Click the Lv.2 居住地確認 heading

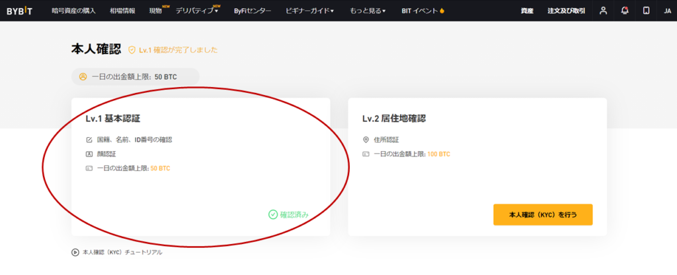[394, 119]
